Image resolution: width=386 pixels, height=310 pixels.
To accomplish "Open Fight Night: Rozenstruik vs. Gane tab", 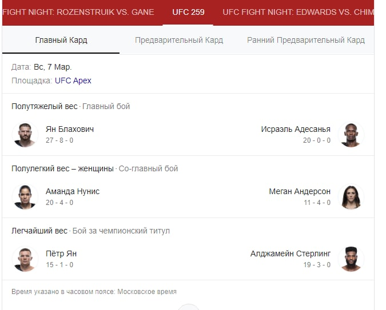I will tap(79, 12).
